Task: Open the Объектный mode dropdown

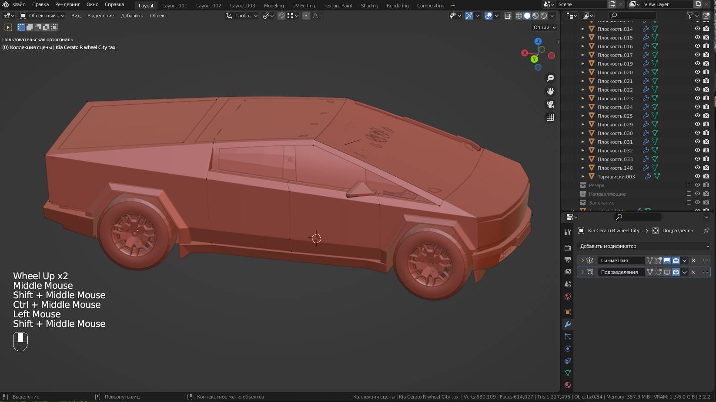Action: 42,16
